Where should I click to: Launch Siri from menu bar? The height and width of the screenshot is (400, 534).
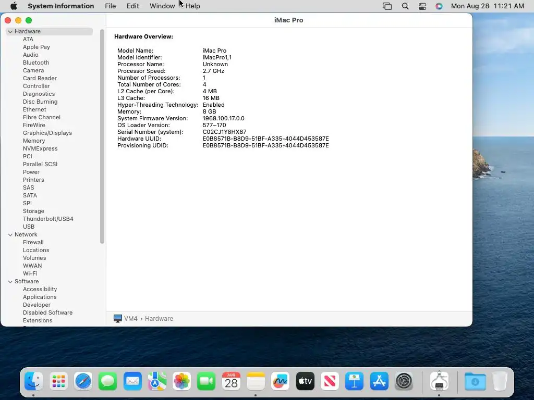tap(439, 6)
